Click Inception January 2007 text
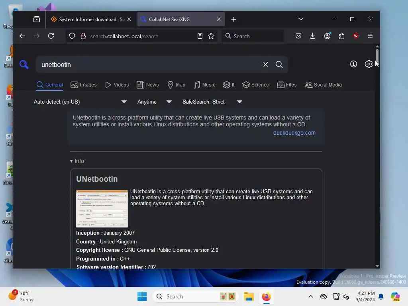 pos(105,233)
